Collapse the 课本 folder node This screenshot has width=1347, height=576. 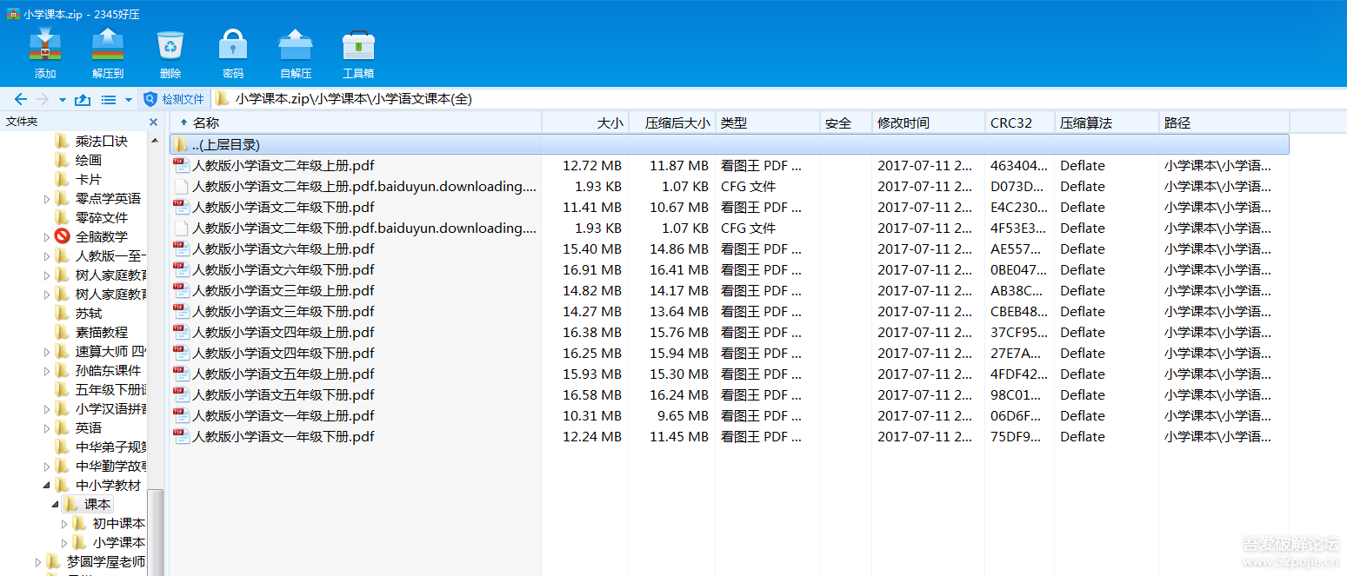[56, 505]
